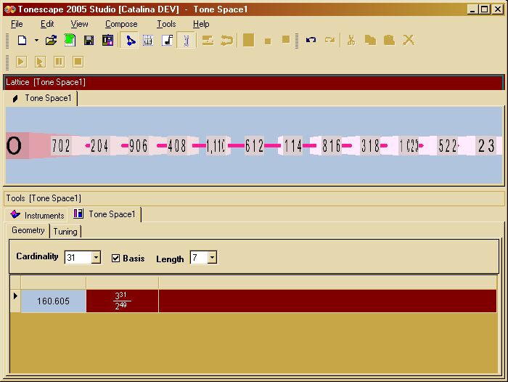Open the Edit menu
This screenshot has height=382, width=508.
(x=47, y=24)
